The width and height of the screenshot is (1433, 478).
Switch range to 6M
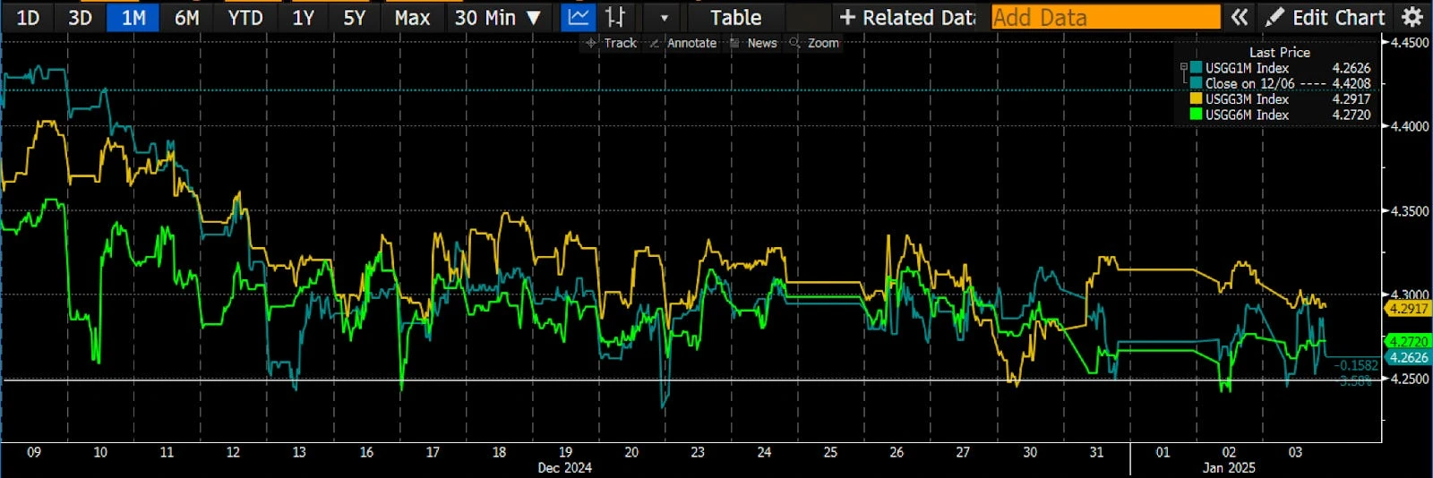coord(186,17)
